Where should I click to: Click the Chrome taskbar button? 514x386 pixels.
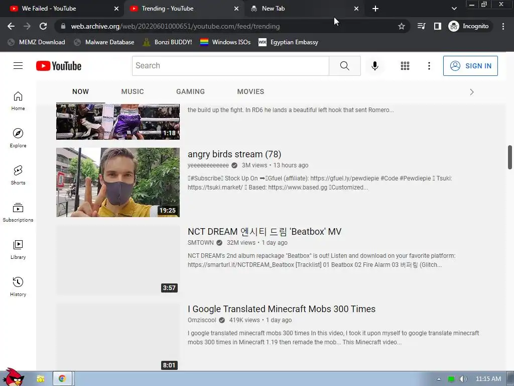tap(62, 379)
